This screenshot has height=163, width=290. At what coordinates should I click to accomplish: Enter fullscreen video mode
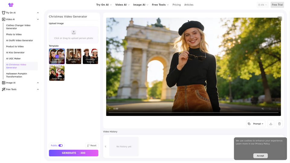click(270, 109)
